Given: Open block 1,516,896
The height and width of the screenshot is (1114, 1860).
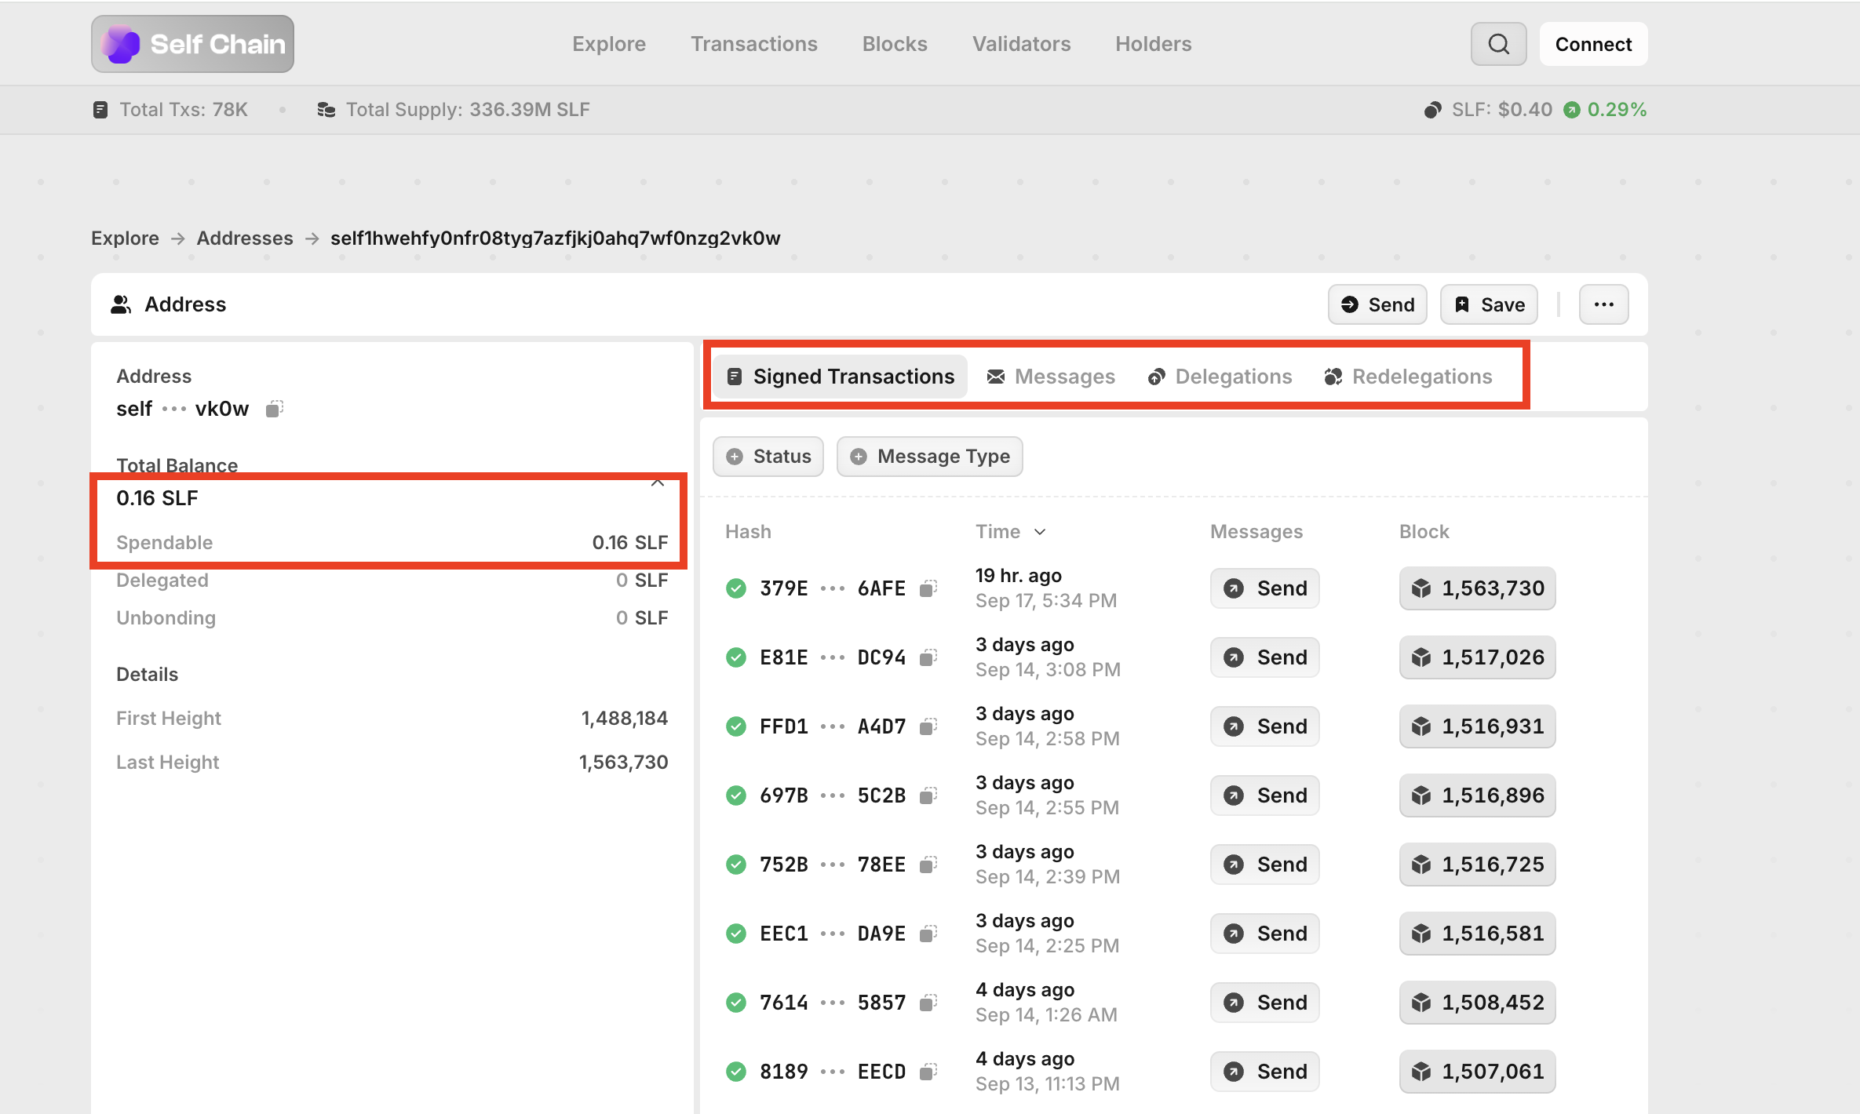Looking at the screenshot, I should click(1477, 795).
